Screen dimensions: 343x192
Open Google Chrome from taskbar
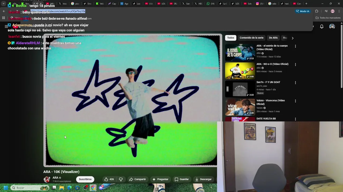pos(93,188)
